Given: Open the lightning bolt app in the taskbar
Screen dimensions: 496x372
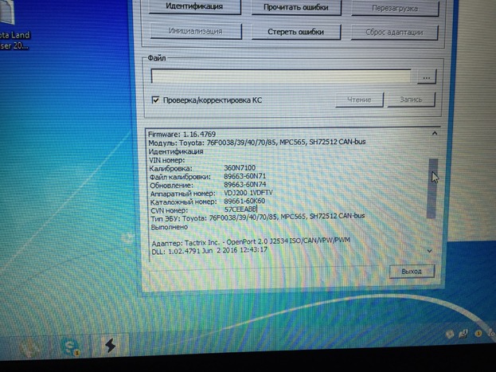Looking at the screenshot, I should click(x=108, y=347).
